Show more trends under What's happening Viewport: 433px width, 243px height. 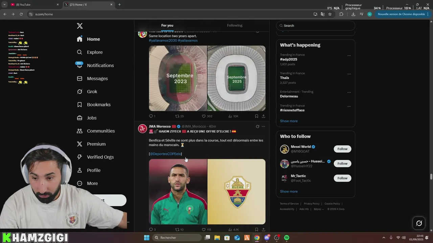coord(289,121)
